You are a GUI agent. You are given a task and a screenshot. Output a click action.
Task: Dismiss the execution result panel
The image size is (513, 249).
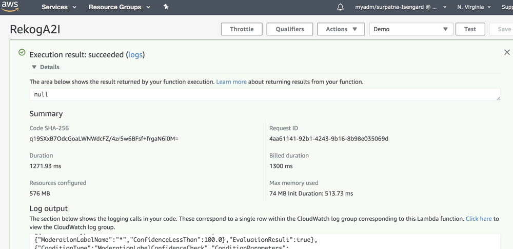pos(507,52)
